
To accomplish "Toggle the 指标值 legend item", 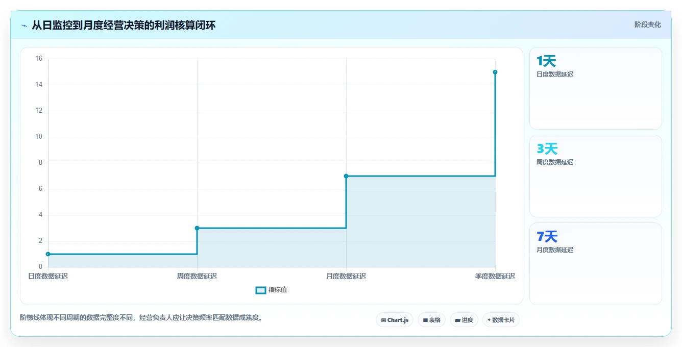I will pyautogui.click(x=271, y=290).
